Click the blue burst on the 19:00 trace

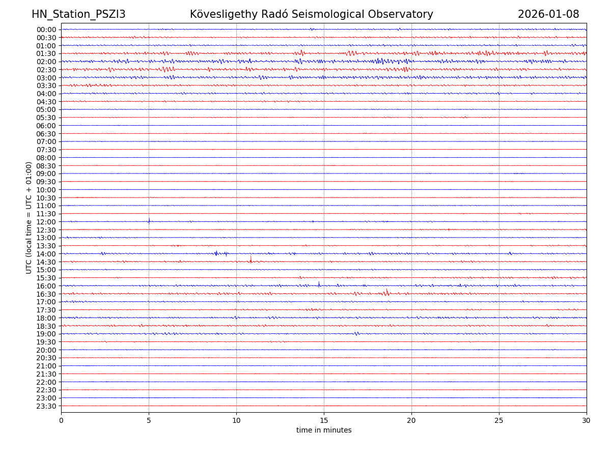point(356,334)
